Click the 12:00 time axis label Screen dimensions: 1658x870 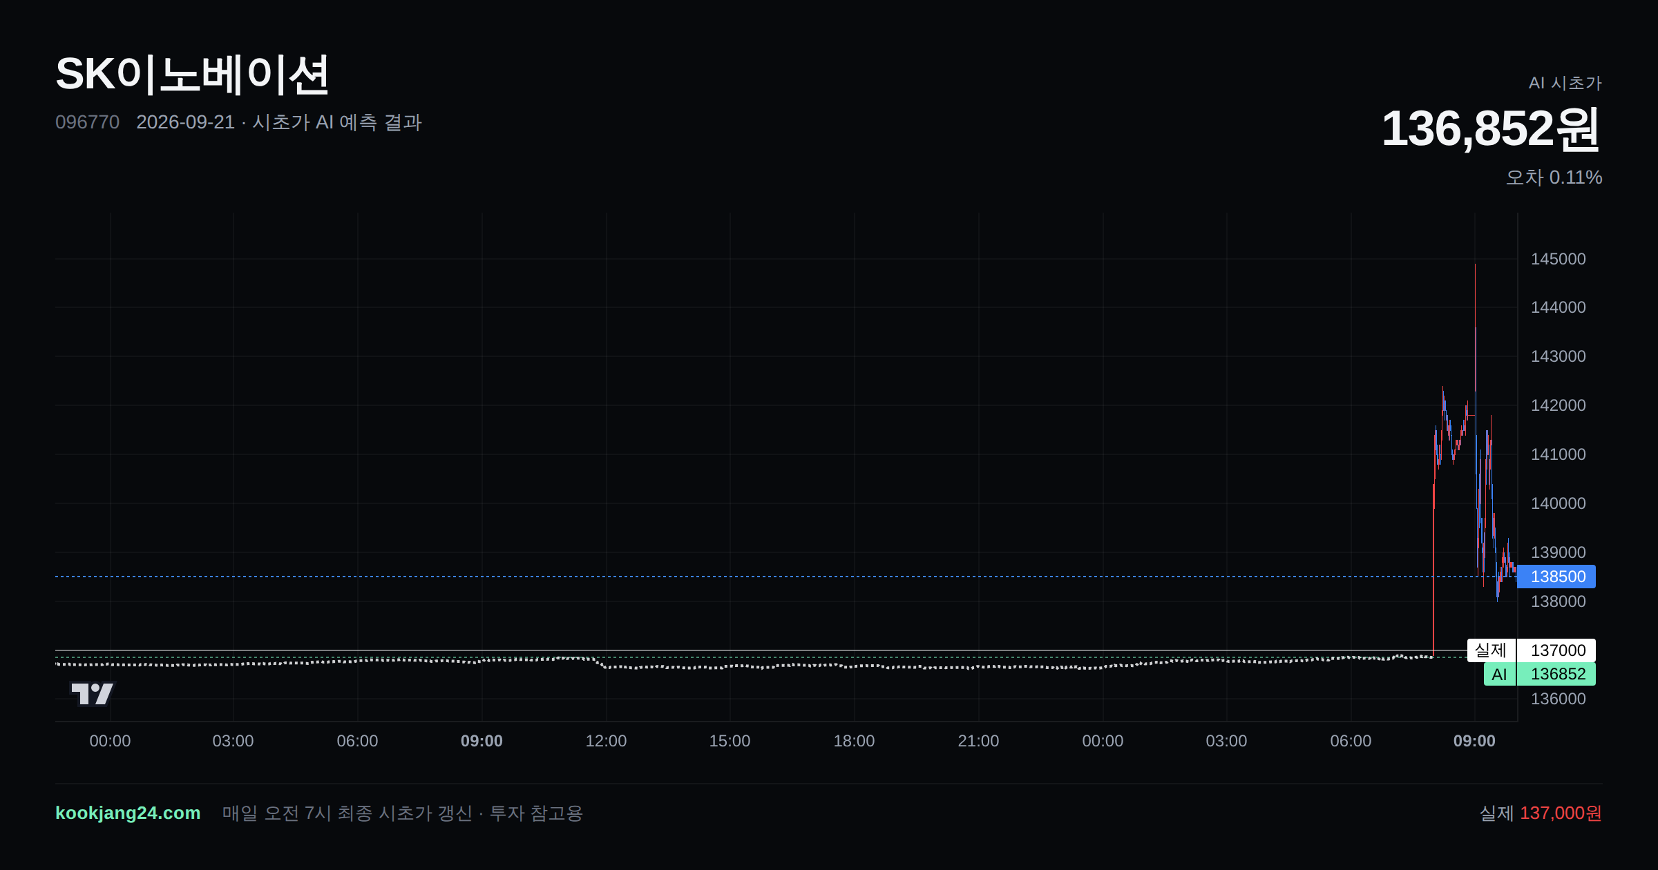[606, 741]
